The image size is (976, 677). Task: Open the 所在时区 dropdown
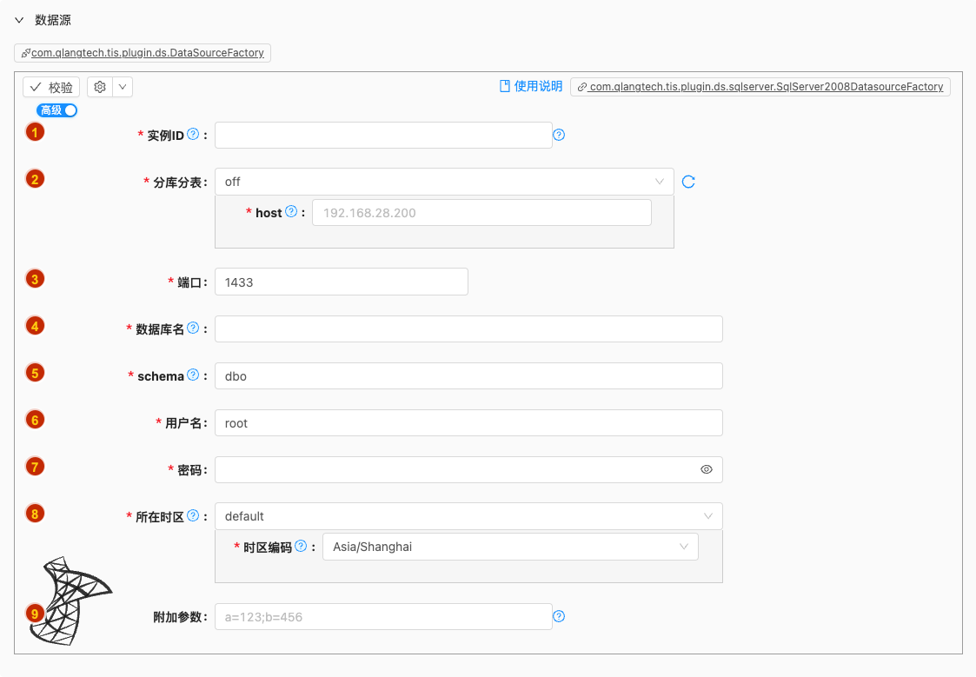pos(468,516)
